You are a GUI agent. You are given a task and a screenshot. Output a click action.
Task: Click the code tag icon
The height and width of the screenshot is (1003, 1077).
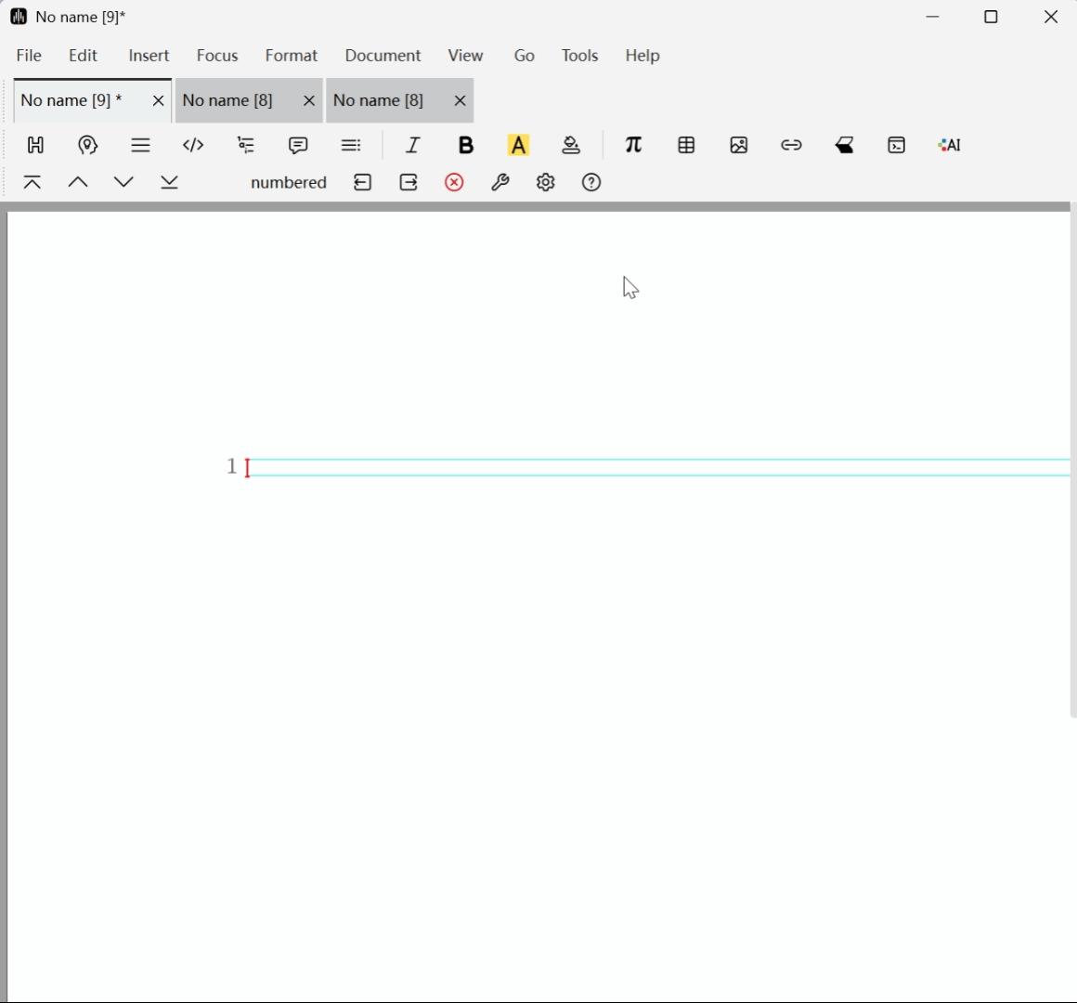pos(193,145)
